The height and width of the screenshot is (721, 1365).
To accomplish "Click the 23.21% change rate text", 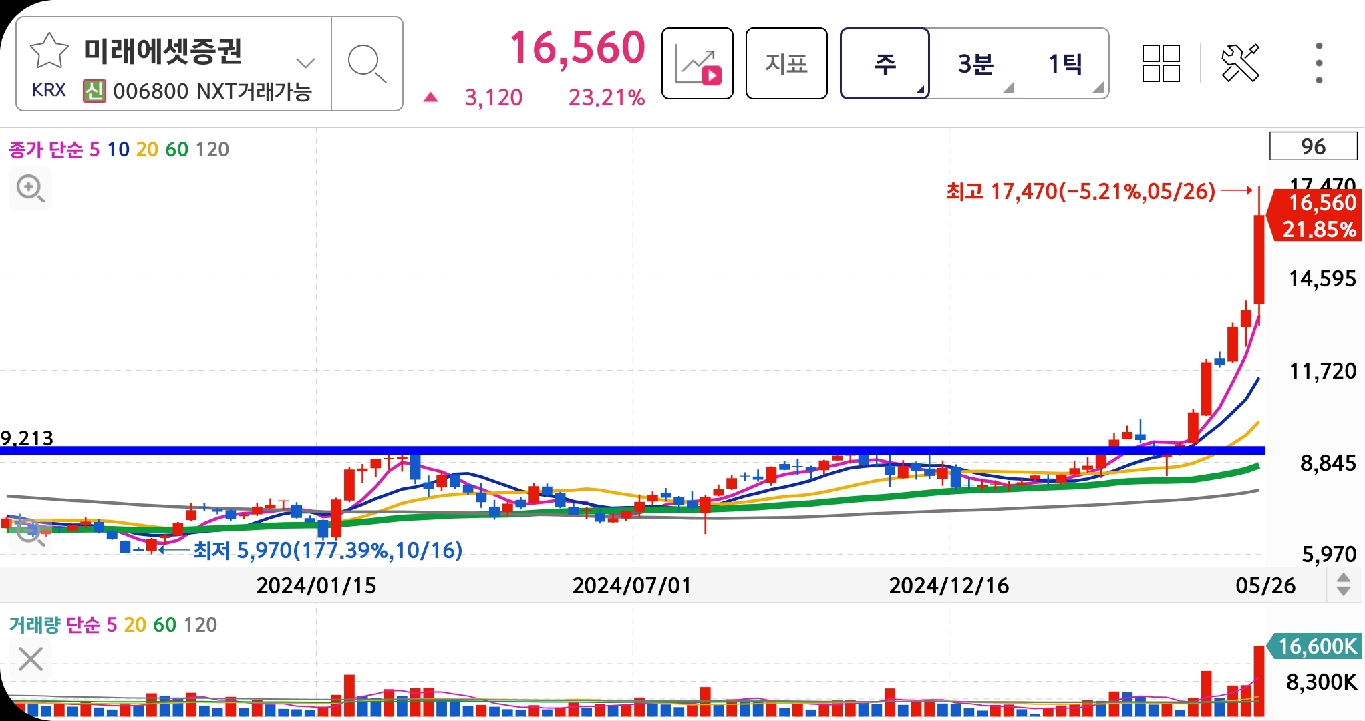I will coord(607,97).
